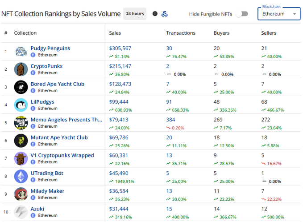Sort by the Buyers column header
The image size is (303, 222).
coord(221,33)
